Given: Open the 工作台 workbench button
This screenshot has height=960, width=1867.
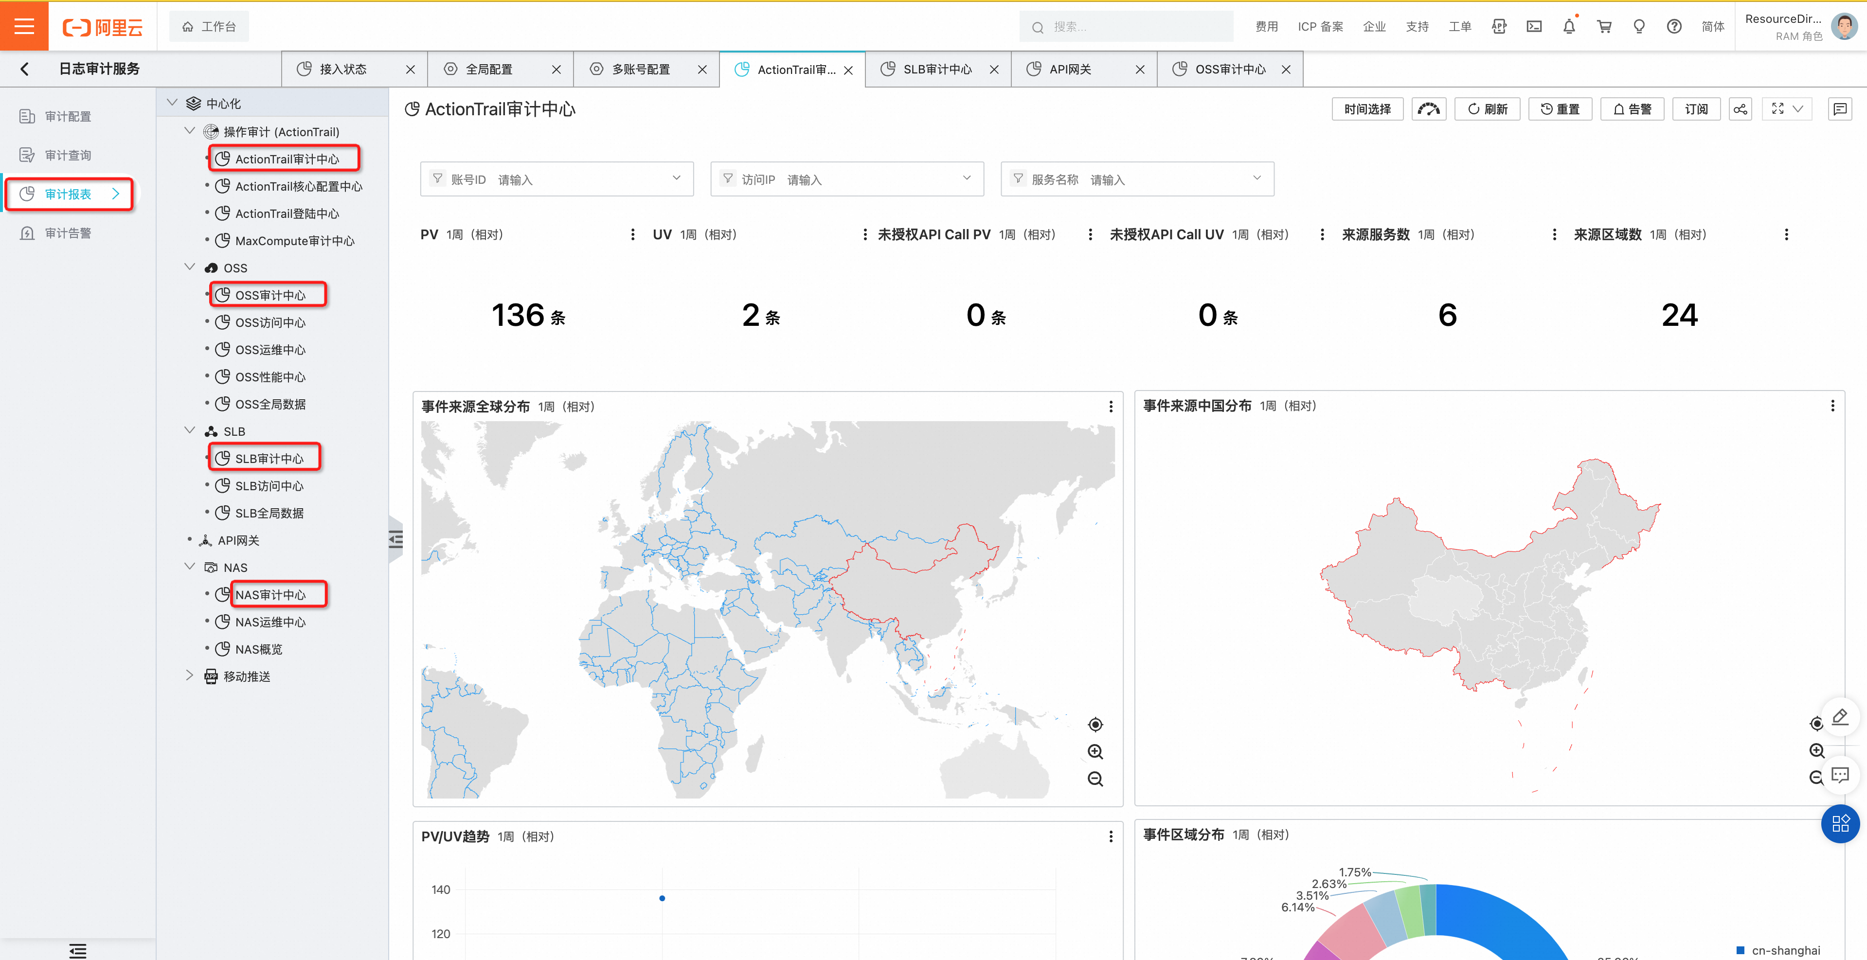Looking at the screenshot, I should [x=209, y=27].
